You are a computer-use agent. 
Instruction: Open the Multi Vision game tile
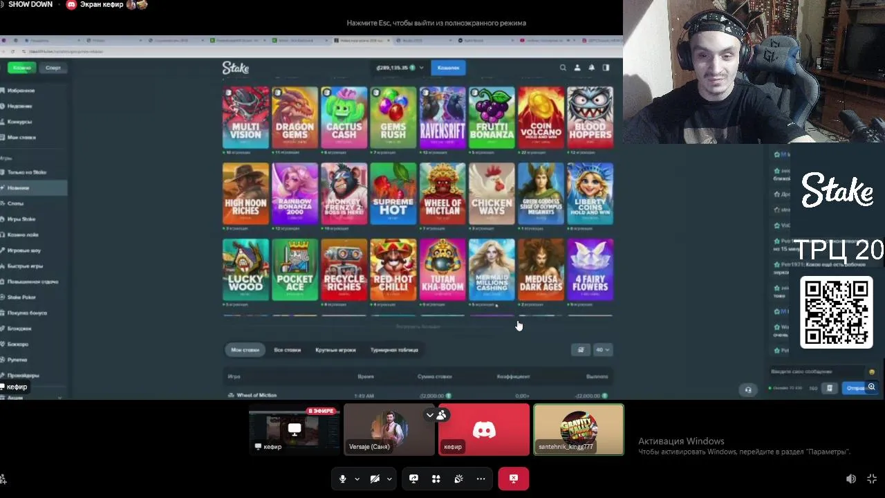click(x=245, y=118)
